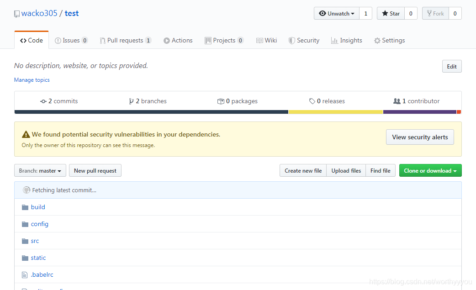
Task: Open the src folder
Action: [x=35, y=241]
